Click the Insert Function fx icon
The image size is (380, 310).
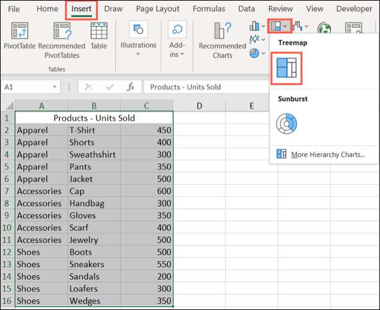[130, 87]
